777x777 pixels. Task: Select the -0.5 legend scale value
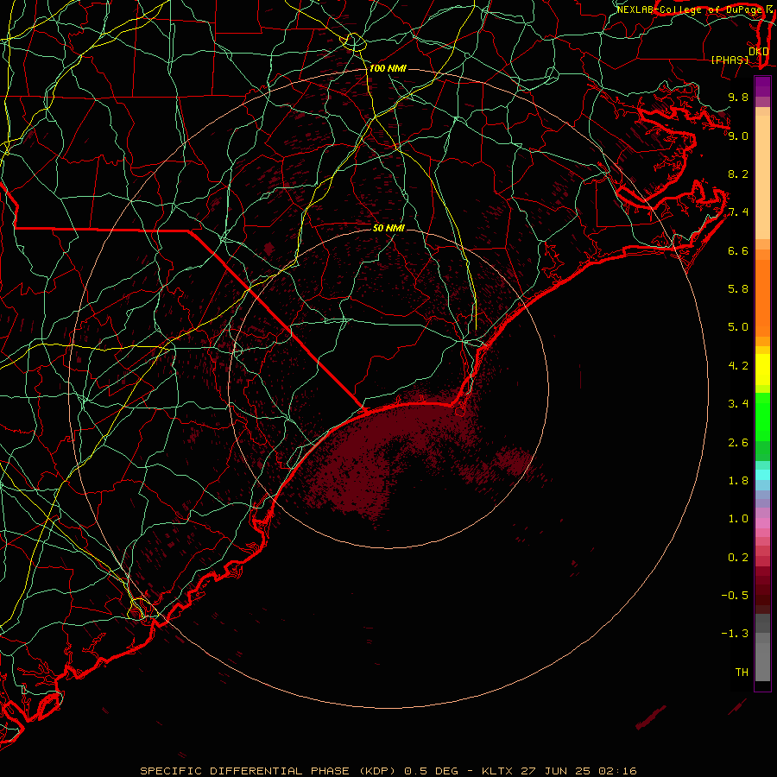735,596
